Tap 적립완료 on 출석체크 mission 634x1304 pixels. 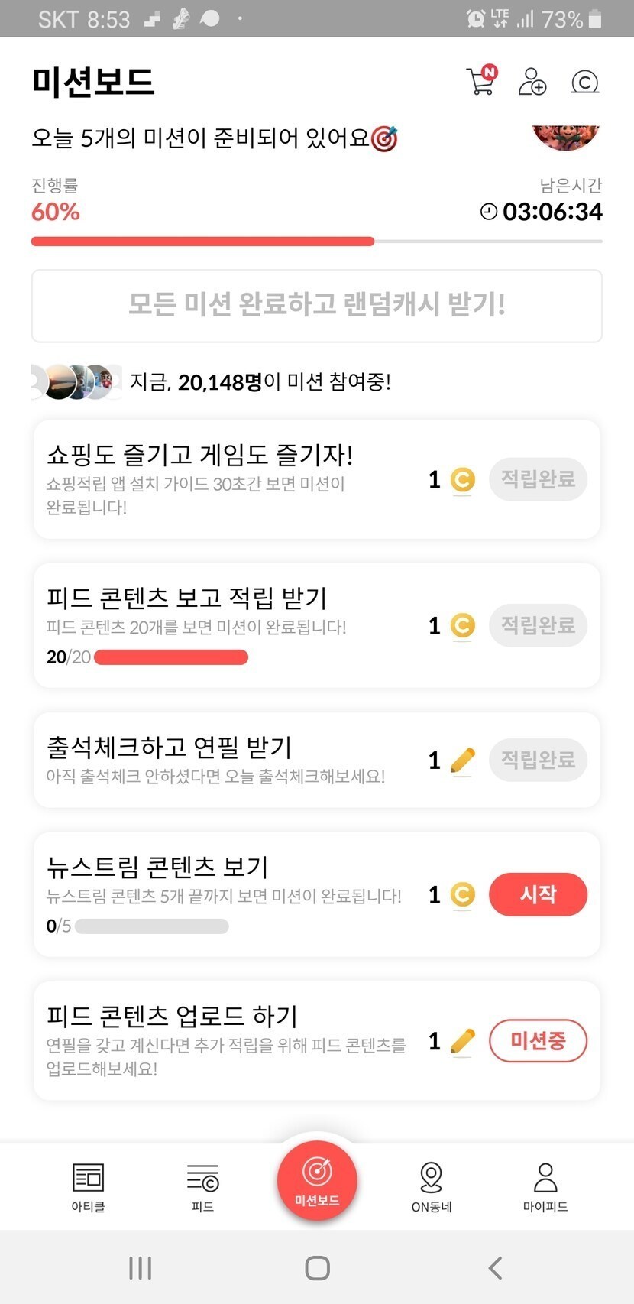[538, 760]
